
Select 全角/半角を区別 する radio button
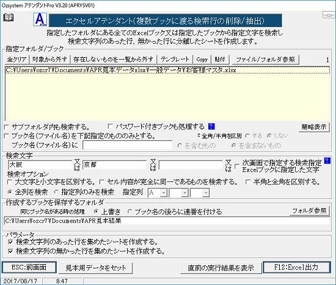(x=247, y=135)
